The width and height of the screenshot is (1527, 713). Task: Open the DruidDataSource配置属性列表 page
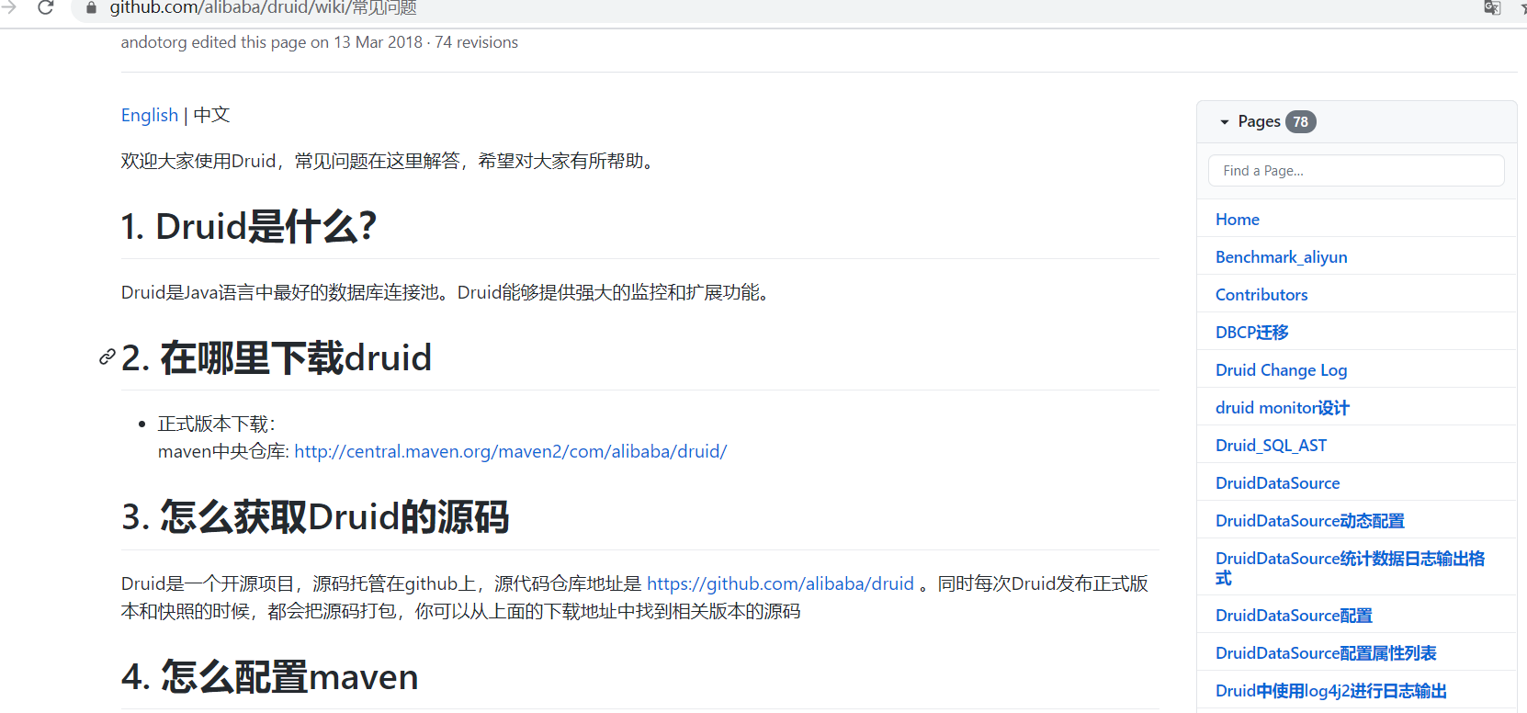(1326, 653)
